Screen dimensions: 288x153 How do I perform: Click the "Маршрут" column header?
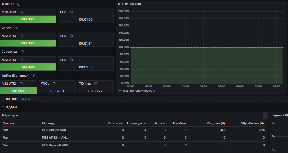[x=49, y=124]
